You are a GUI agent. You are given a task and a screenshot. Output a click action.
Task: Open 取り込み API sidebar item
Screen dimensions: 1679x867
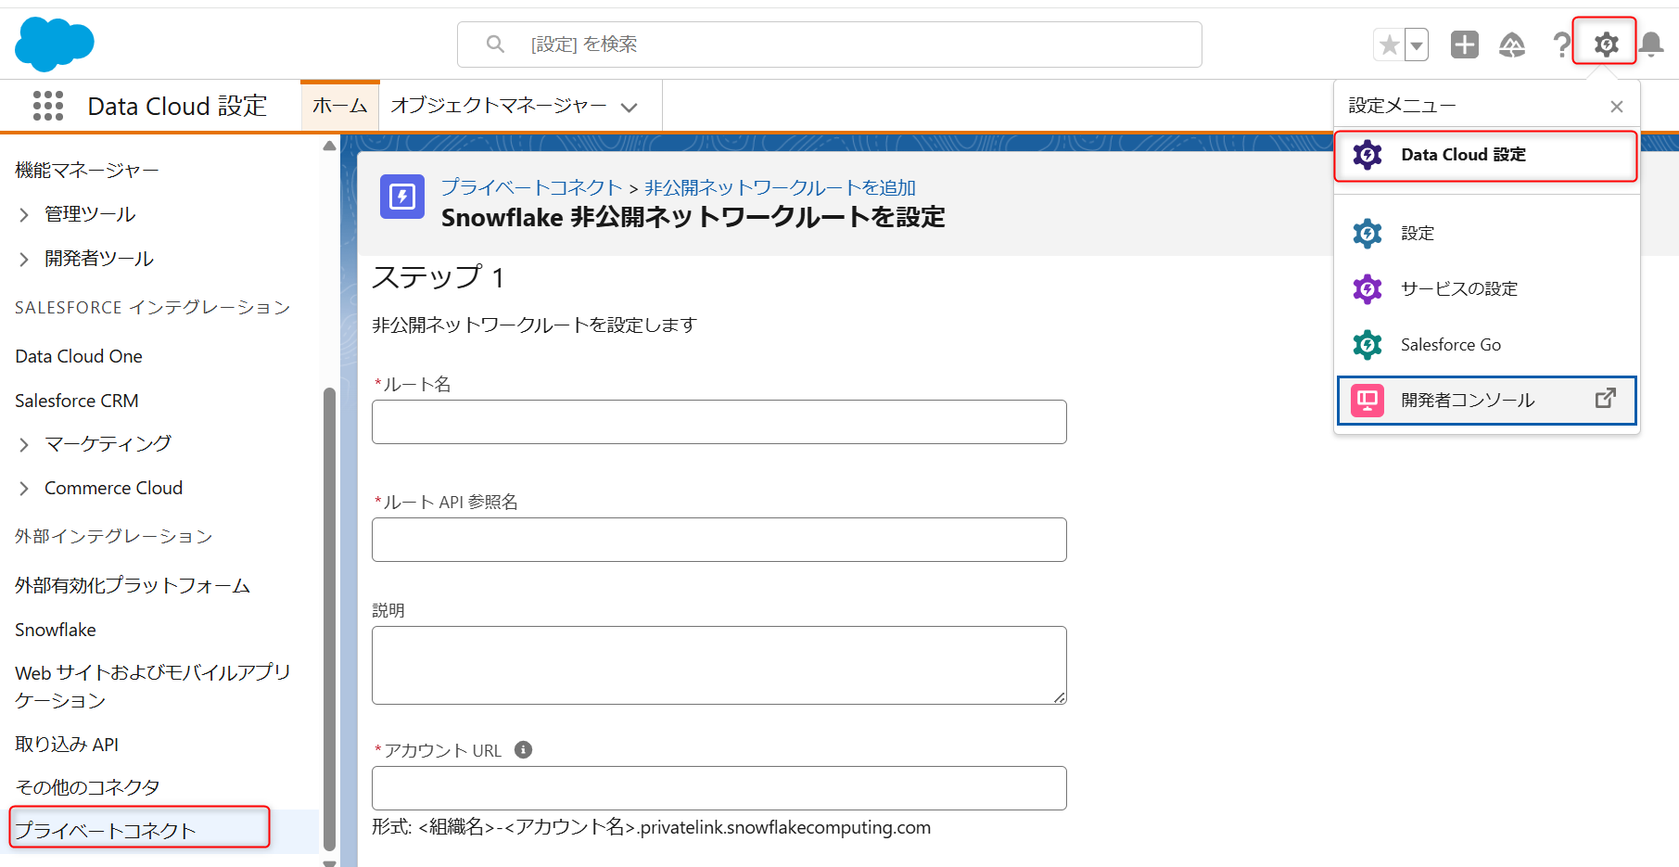[67, 745]
